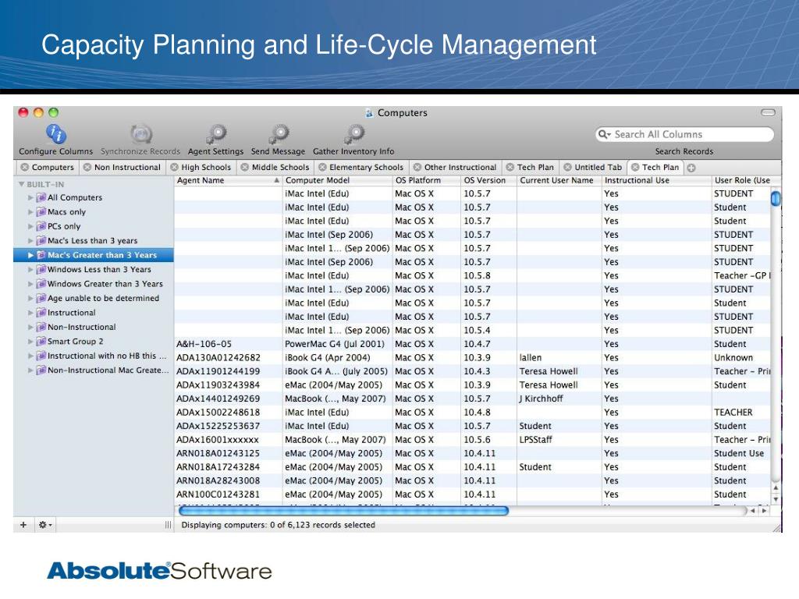Image resolution: width=799 pixels, height=599 pixels.
Task: Switch to the Non Instructional tab
Action: [123, 167]
